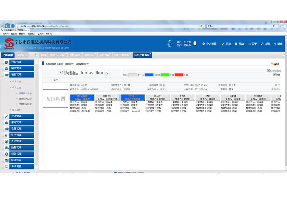The height and width of the screenshot is (205, 287).
Task: Select 模具生产监控 in the sidebar tree
Action: (x=25, y=99)
